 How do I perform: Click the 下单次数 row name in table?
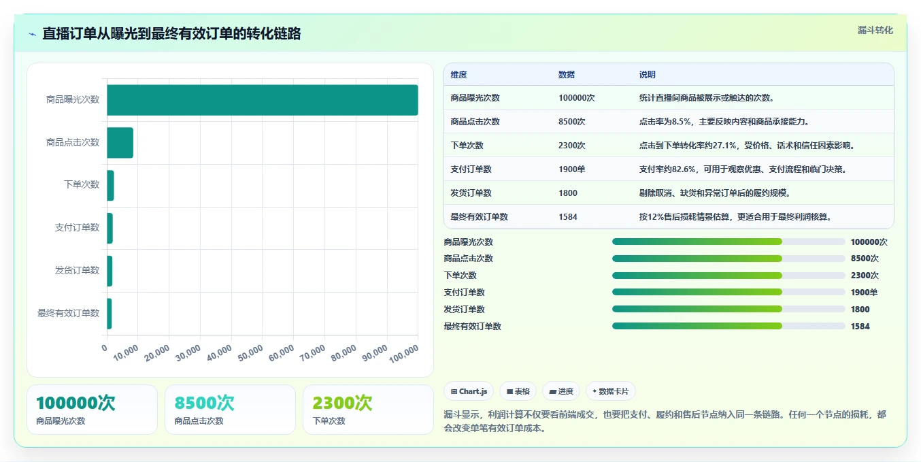pos(467,146)
